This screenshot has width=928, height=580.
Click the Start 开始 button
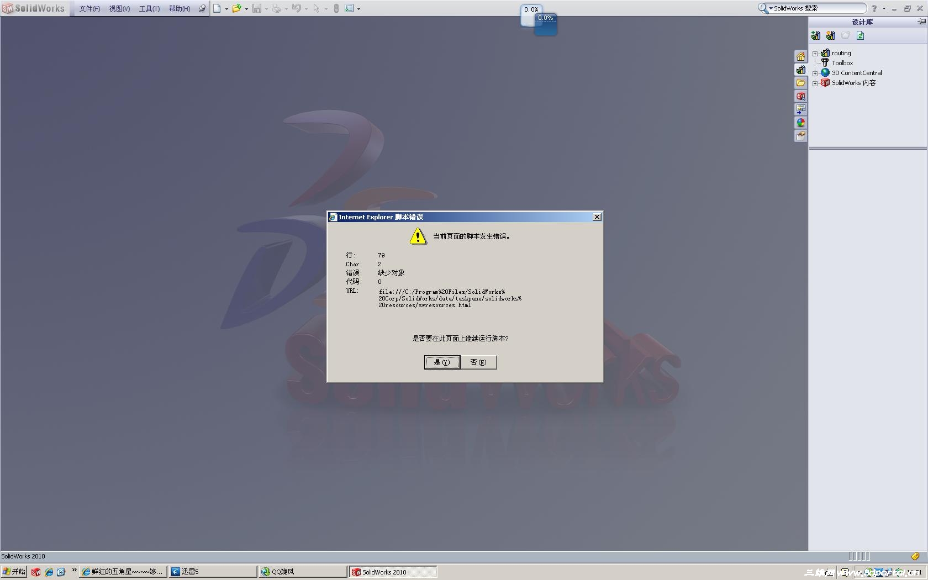(14, 572)
